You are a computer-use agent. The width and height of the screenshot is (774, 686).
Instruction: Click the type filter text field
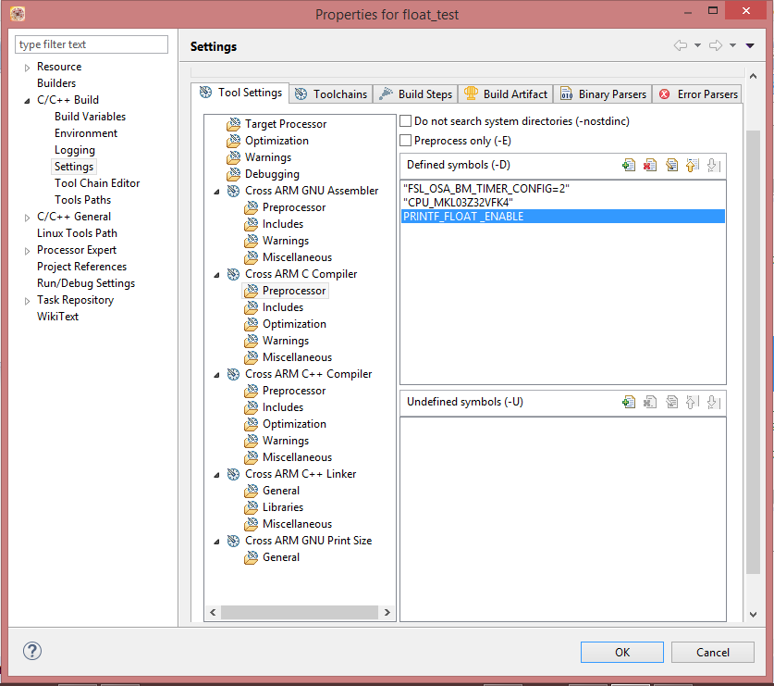pyautogui.click(x=92, y=44)
